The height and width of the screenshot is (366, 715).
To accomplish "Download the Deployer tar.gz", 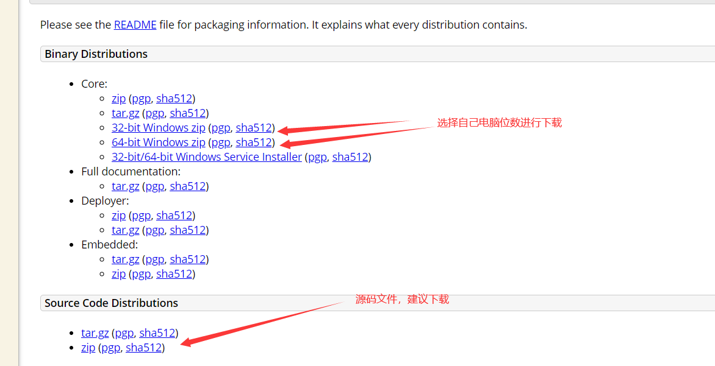I will tap(126, 230).
